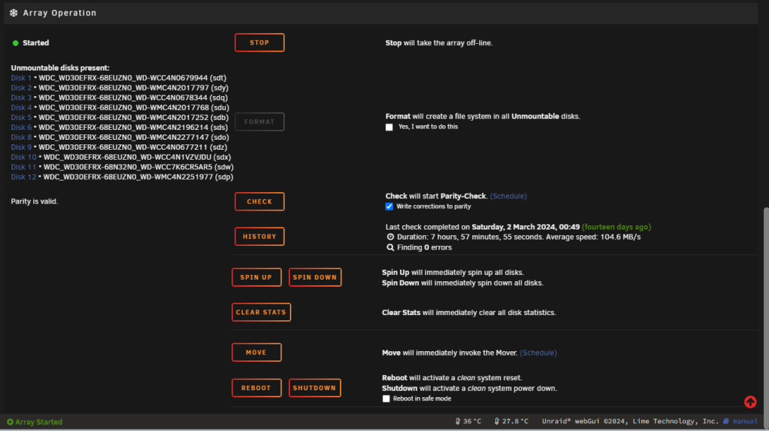769x431 pixels.
Task: Open the Parity-Check Schedule link
Action: [508, 196]
